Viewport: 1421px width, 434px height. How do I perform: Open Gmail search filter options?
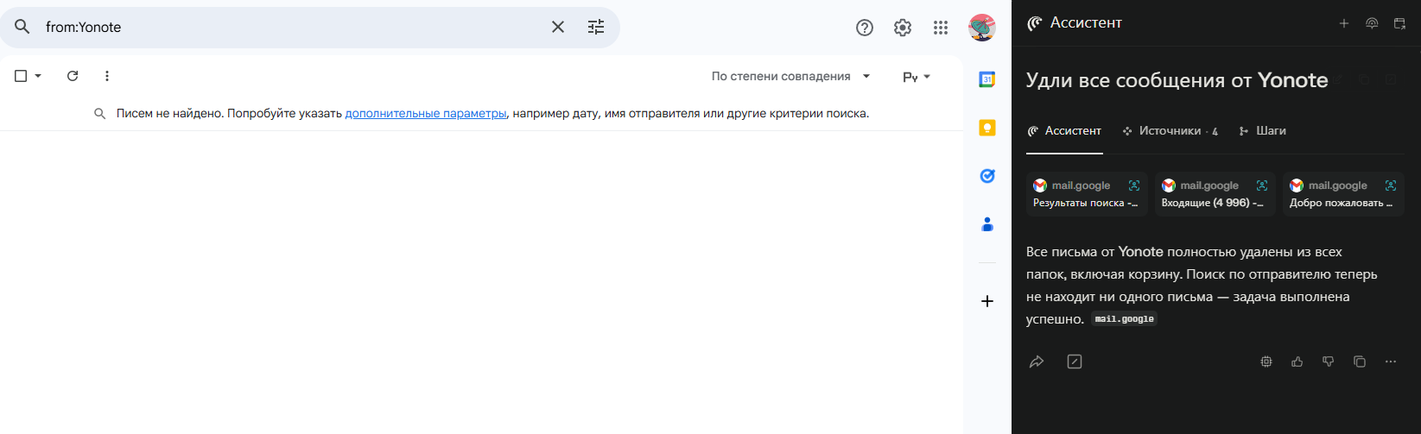[x=596, y=27]
